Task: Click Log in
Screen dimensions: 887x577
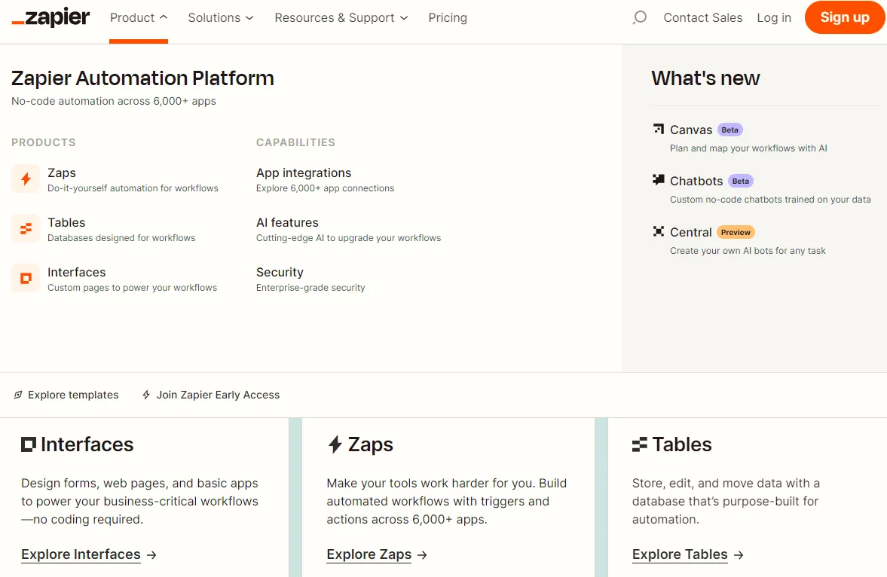Action: [774, 17]
